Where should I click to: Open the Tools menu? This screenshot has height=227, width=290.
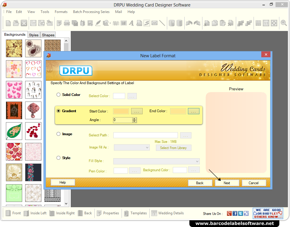point(45,12)
